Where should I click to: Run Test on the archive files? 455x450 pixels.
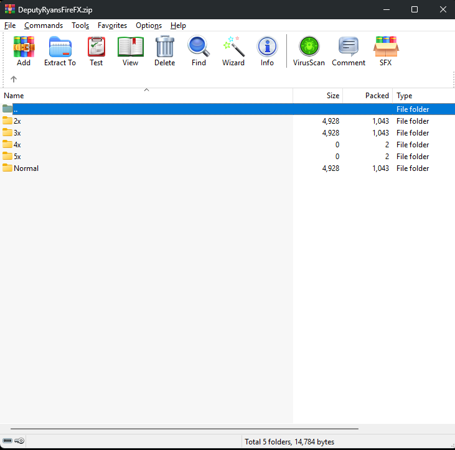[x=96, y=51]
